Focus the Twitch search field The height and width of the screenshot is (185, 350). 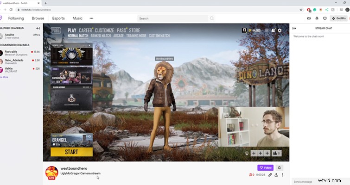(x=172, y=18)
